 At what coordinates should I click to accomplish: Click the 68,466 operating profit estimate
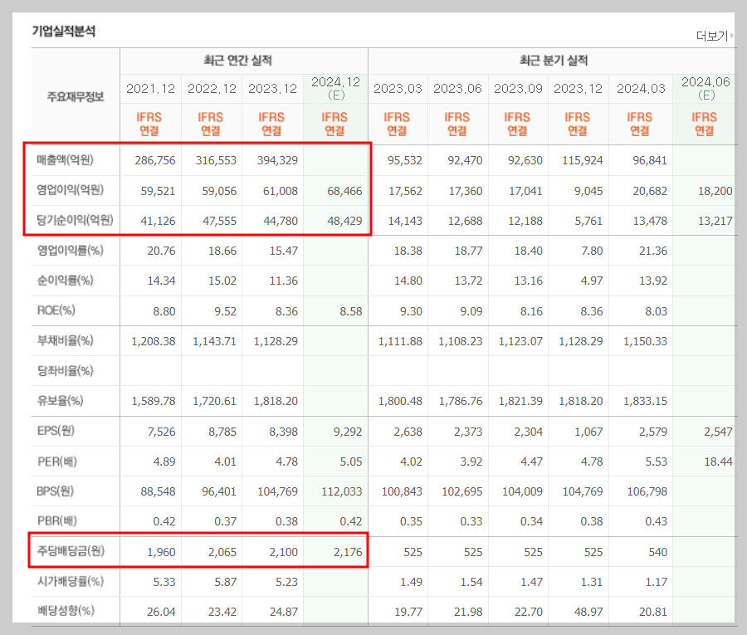click(x=344, y=191)
